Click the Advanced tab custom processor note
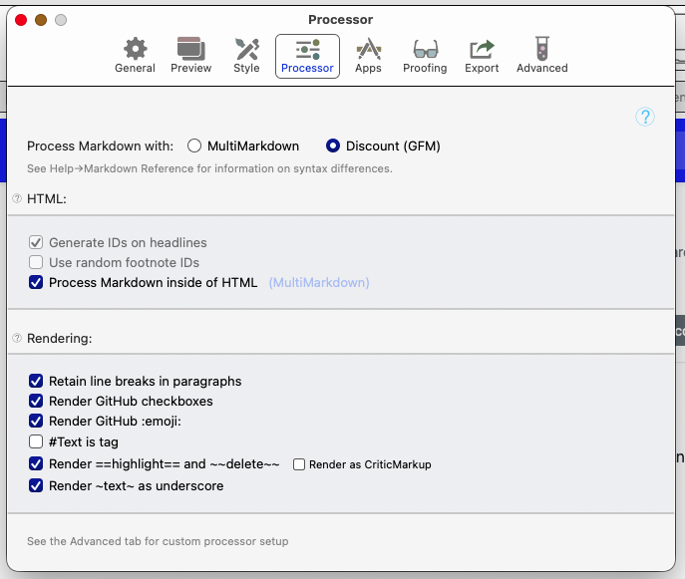The height and width of the screenshot is (579, 685). pyautogui.click(x=158, y=541)
